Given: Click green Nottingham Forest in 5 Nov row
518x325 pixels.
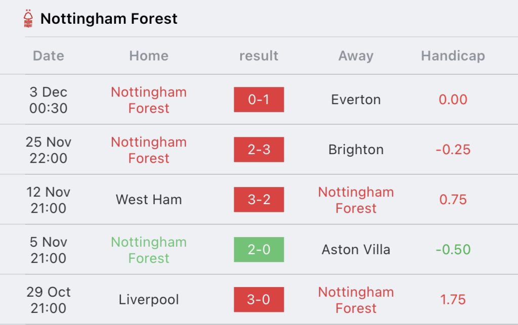Looking at the screenshot, I should point(149,250).
